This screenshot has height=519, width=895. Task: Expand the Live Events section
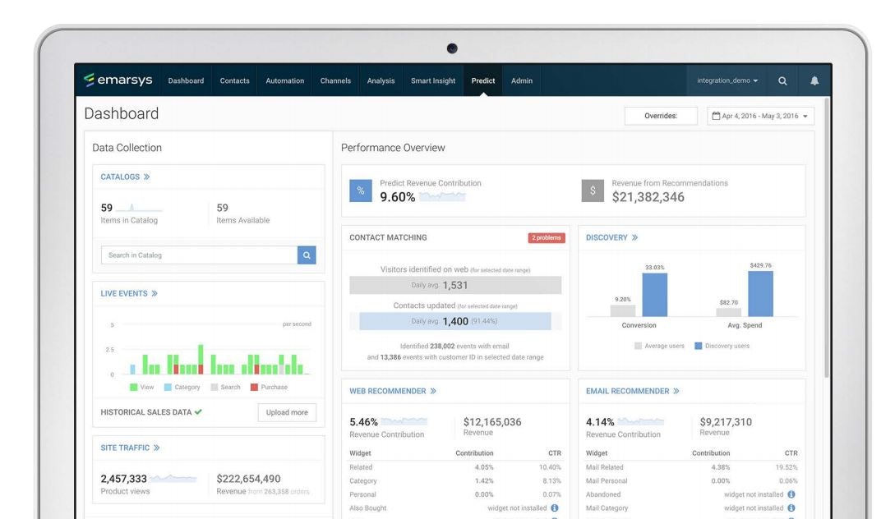tap(129, 293)
